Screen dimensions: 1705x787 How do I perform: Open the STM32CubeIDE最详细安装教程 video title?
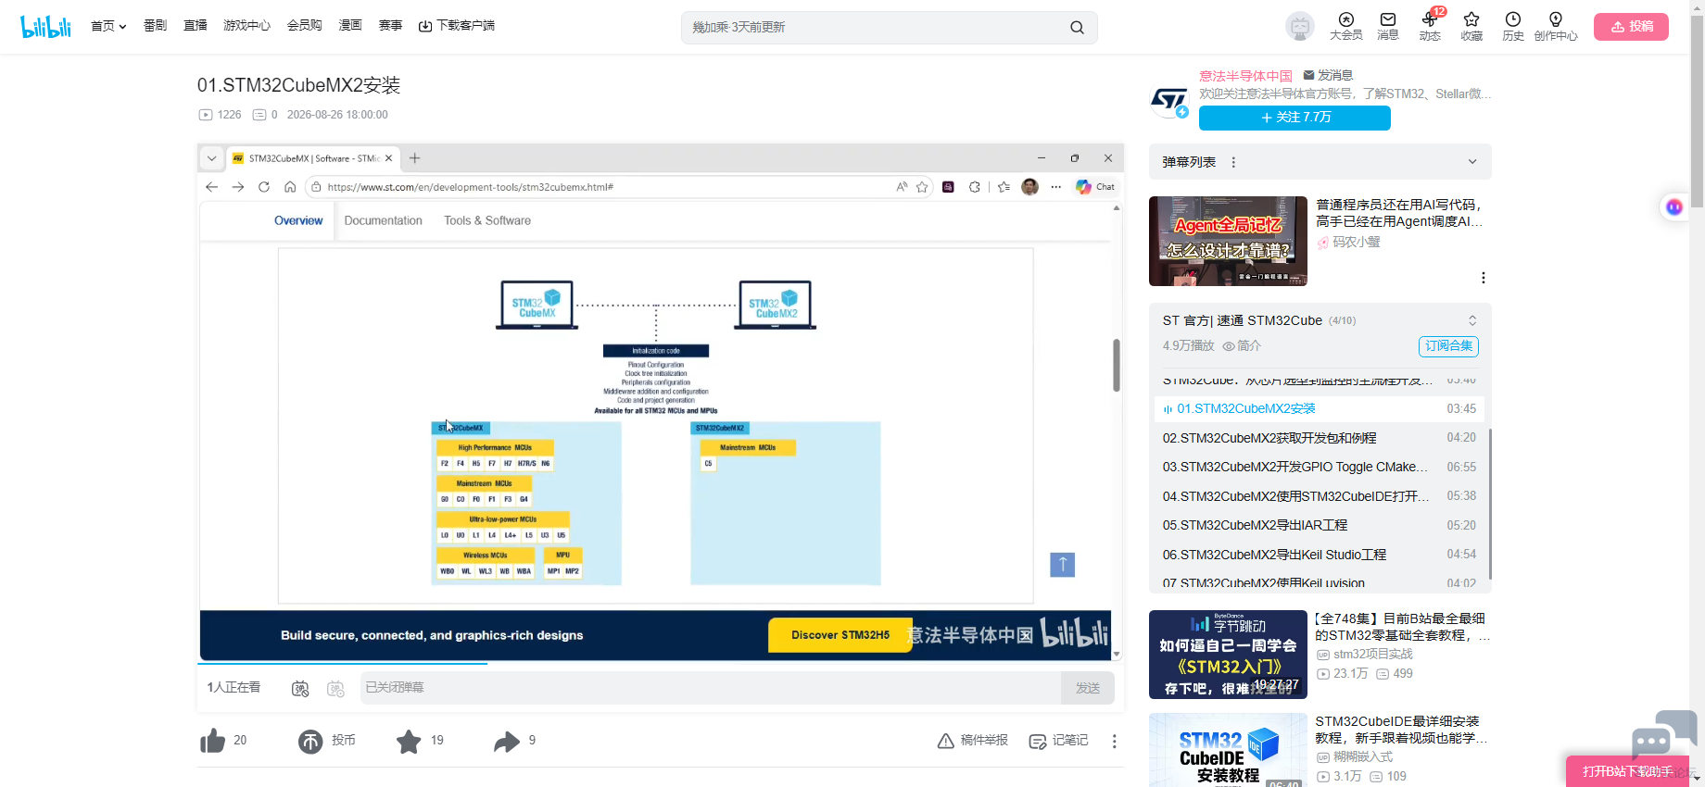1402,730
